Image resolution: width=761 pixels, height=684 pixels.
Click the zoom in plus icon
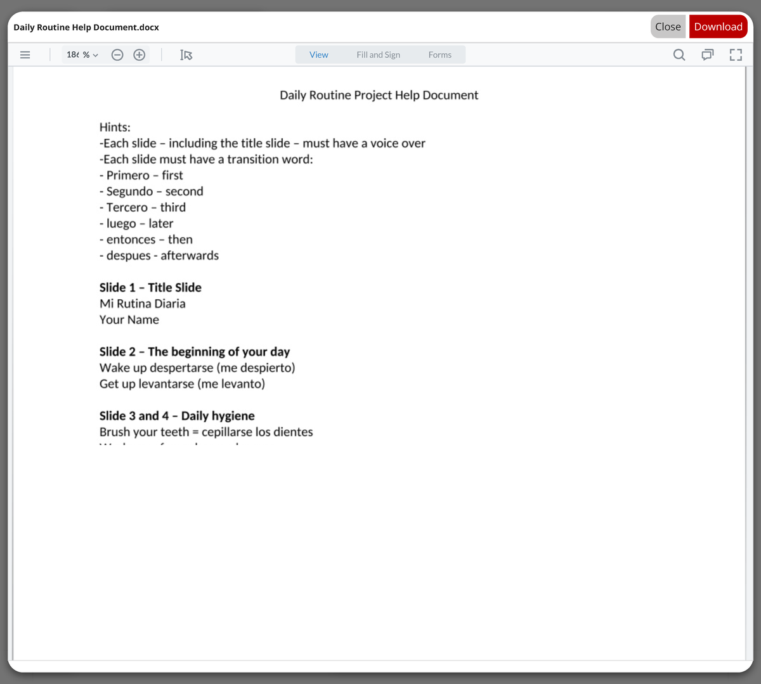pyautogui.click(x=140, y=55)
